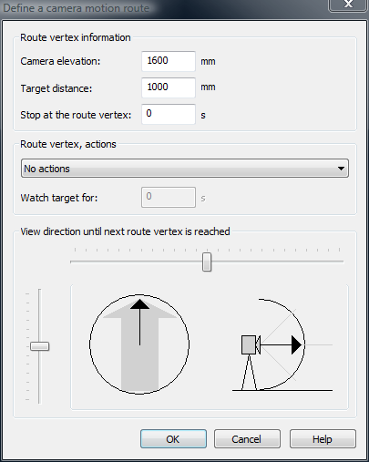
Task: Click the black tilt arrowhead in the side view
Action: point(296,344)
